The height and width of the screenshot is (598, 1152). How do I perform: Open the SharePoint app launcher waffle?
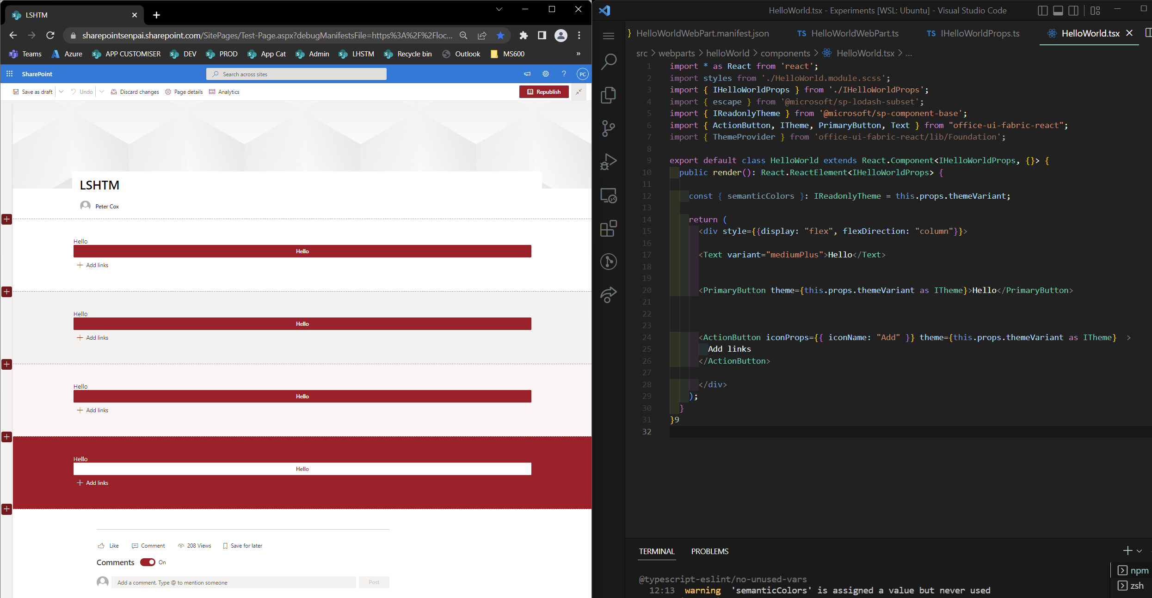[9, 73]
